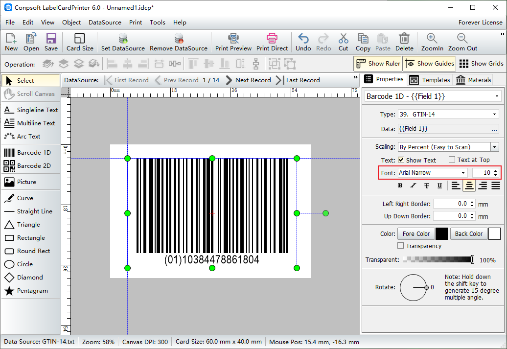Select the Diamond shape tool
The height and width of the screenshot is (349, 507).
point(31,278)
